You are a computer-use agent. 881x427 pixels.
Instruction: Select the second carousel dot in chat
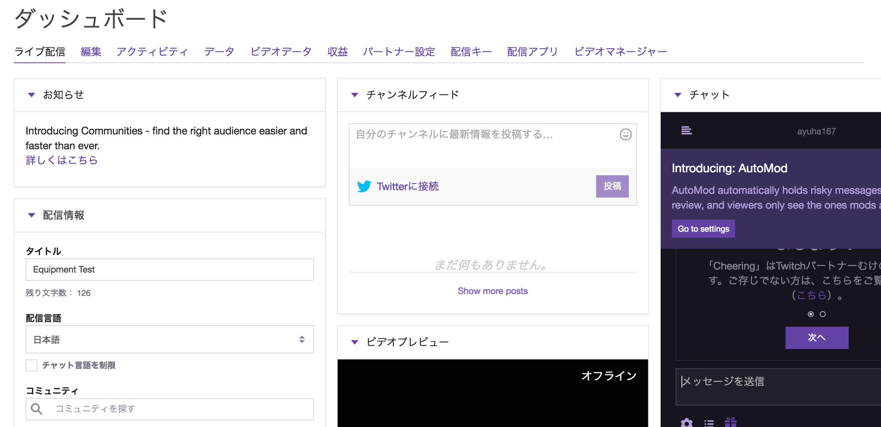click(x=822, y=314)
